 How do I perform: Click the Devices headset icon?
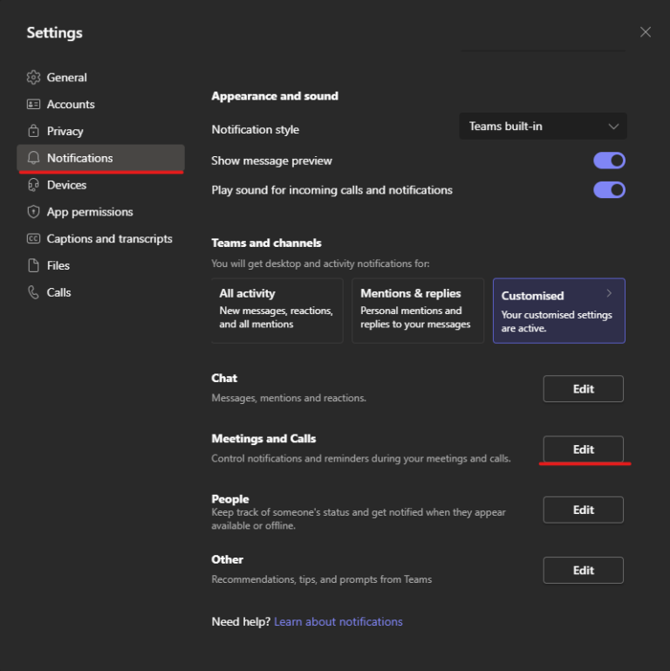pos(33,185)
